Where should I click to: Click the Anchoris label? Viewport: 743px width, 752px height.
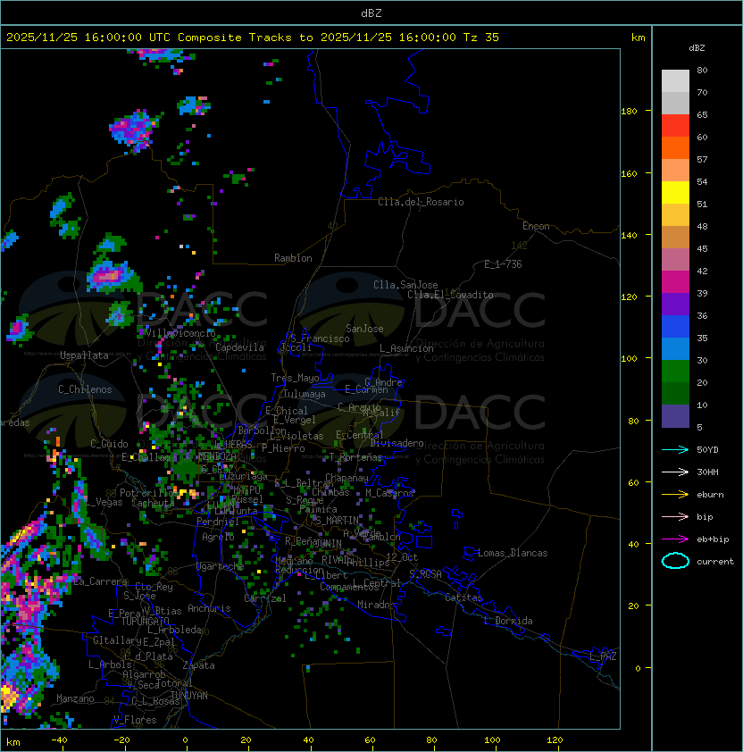(209, 608)
